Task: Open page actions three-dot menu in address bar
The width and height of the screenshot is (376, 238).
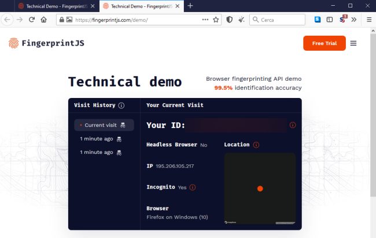Action: (205, 19)
